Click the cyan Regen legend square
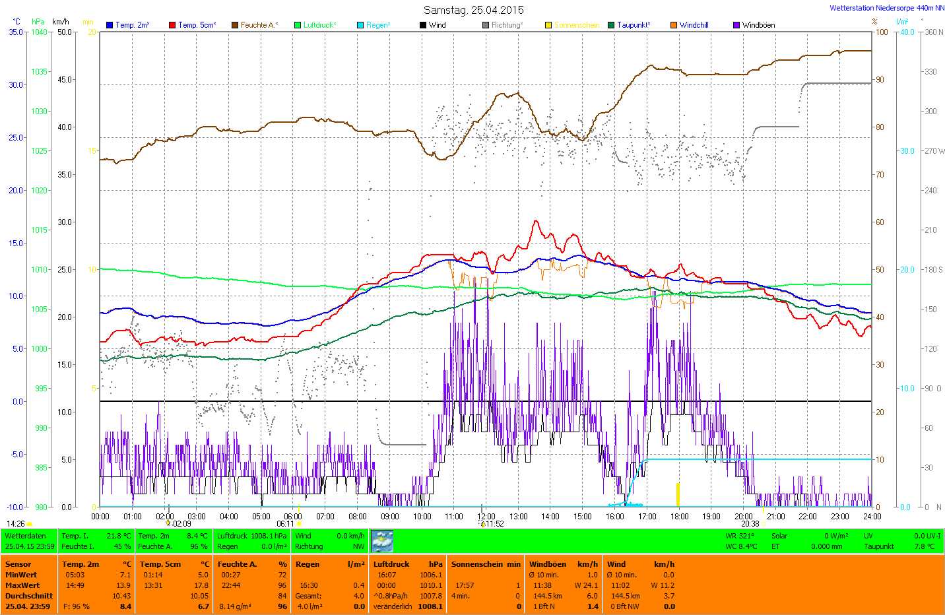 (x=360, y=25)
